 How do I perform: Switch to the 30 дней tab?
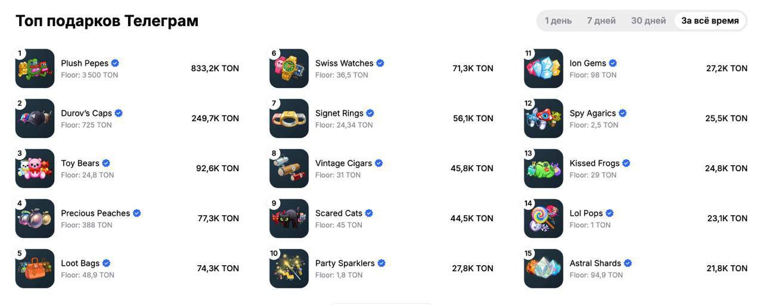pyautogui.click(x=649, y=21)
